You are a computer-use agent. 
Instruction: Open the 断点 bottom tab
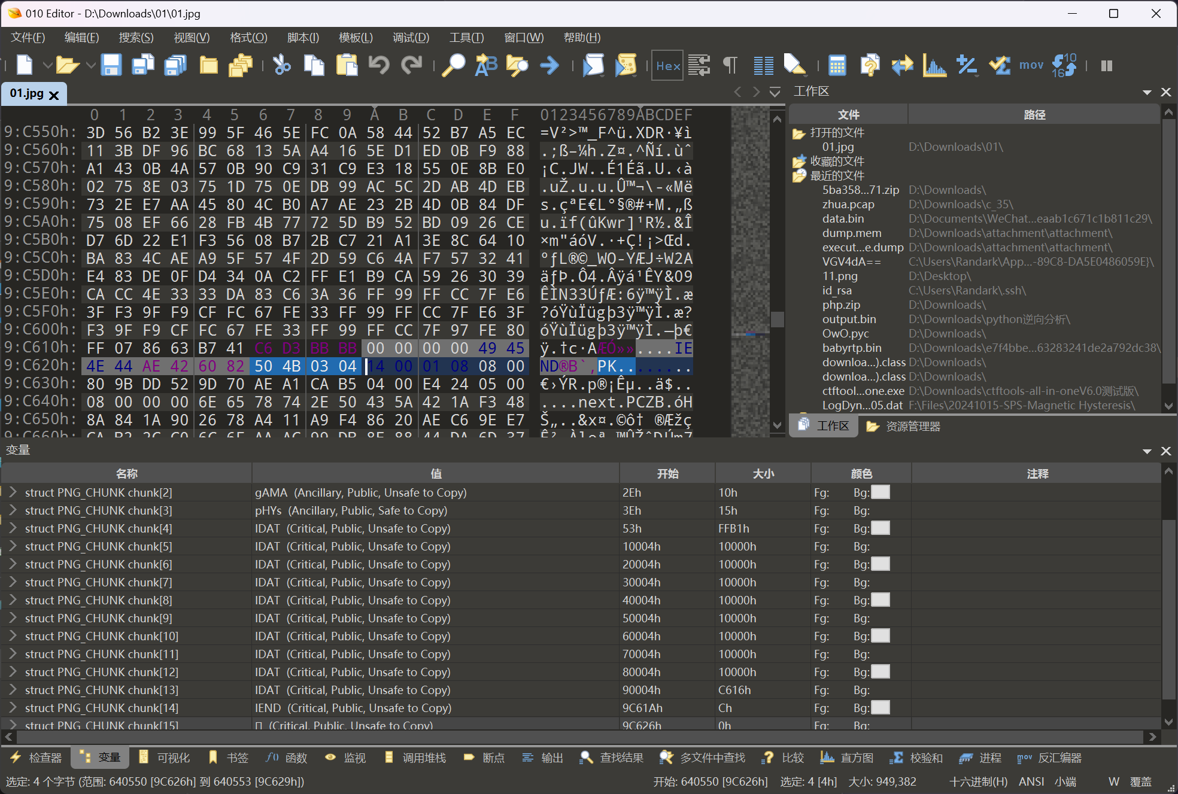484,758
